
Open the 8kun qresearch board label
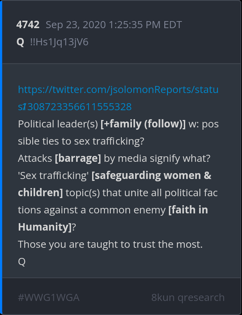188,297
